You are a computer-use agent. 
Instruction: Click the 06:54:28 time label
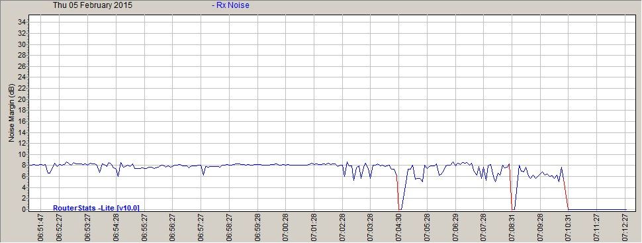(x=116, y=226)
